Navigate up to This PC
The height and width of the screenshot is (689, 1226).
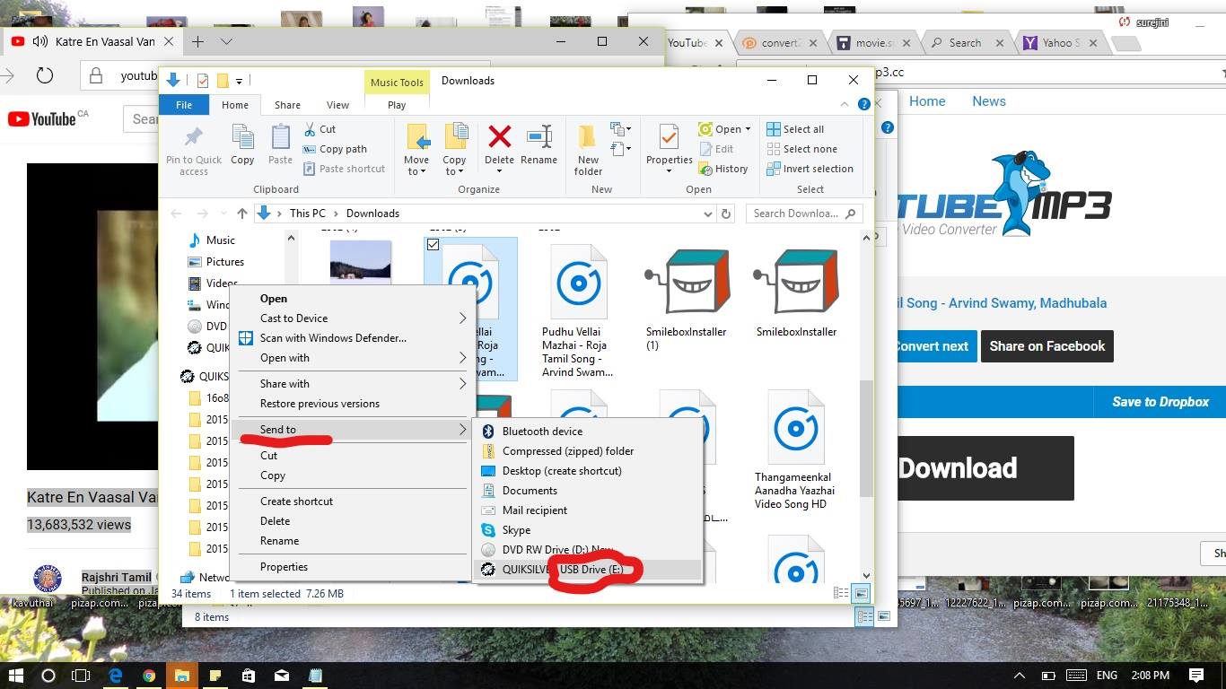click(242, 213)
